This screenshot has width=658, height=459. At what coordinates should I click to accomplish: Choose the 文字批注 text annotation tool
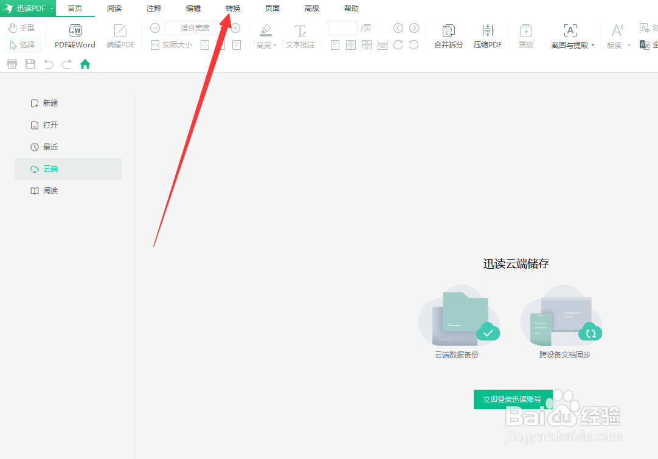point(300,36)
